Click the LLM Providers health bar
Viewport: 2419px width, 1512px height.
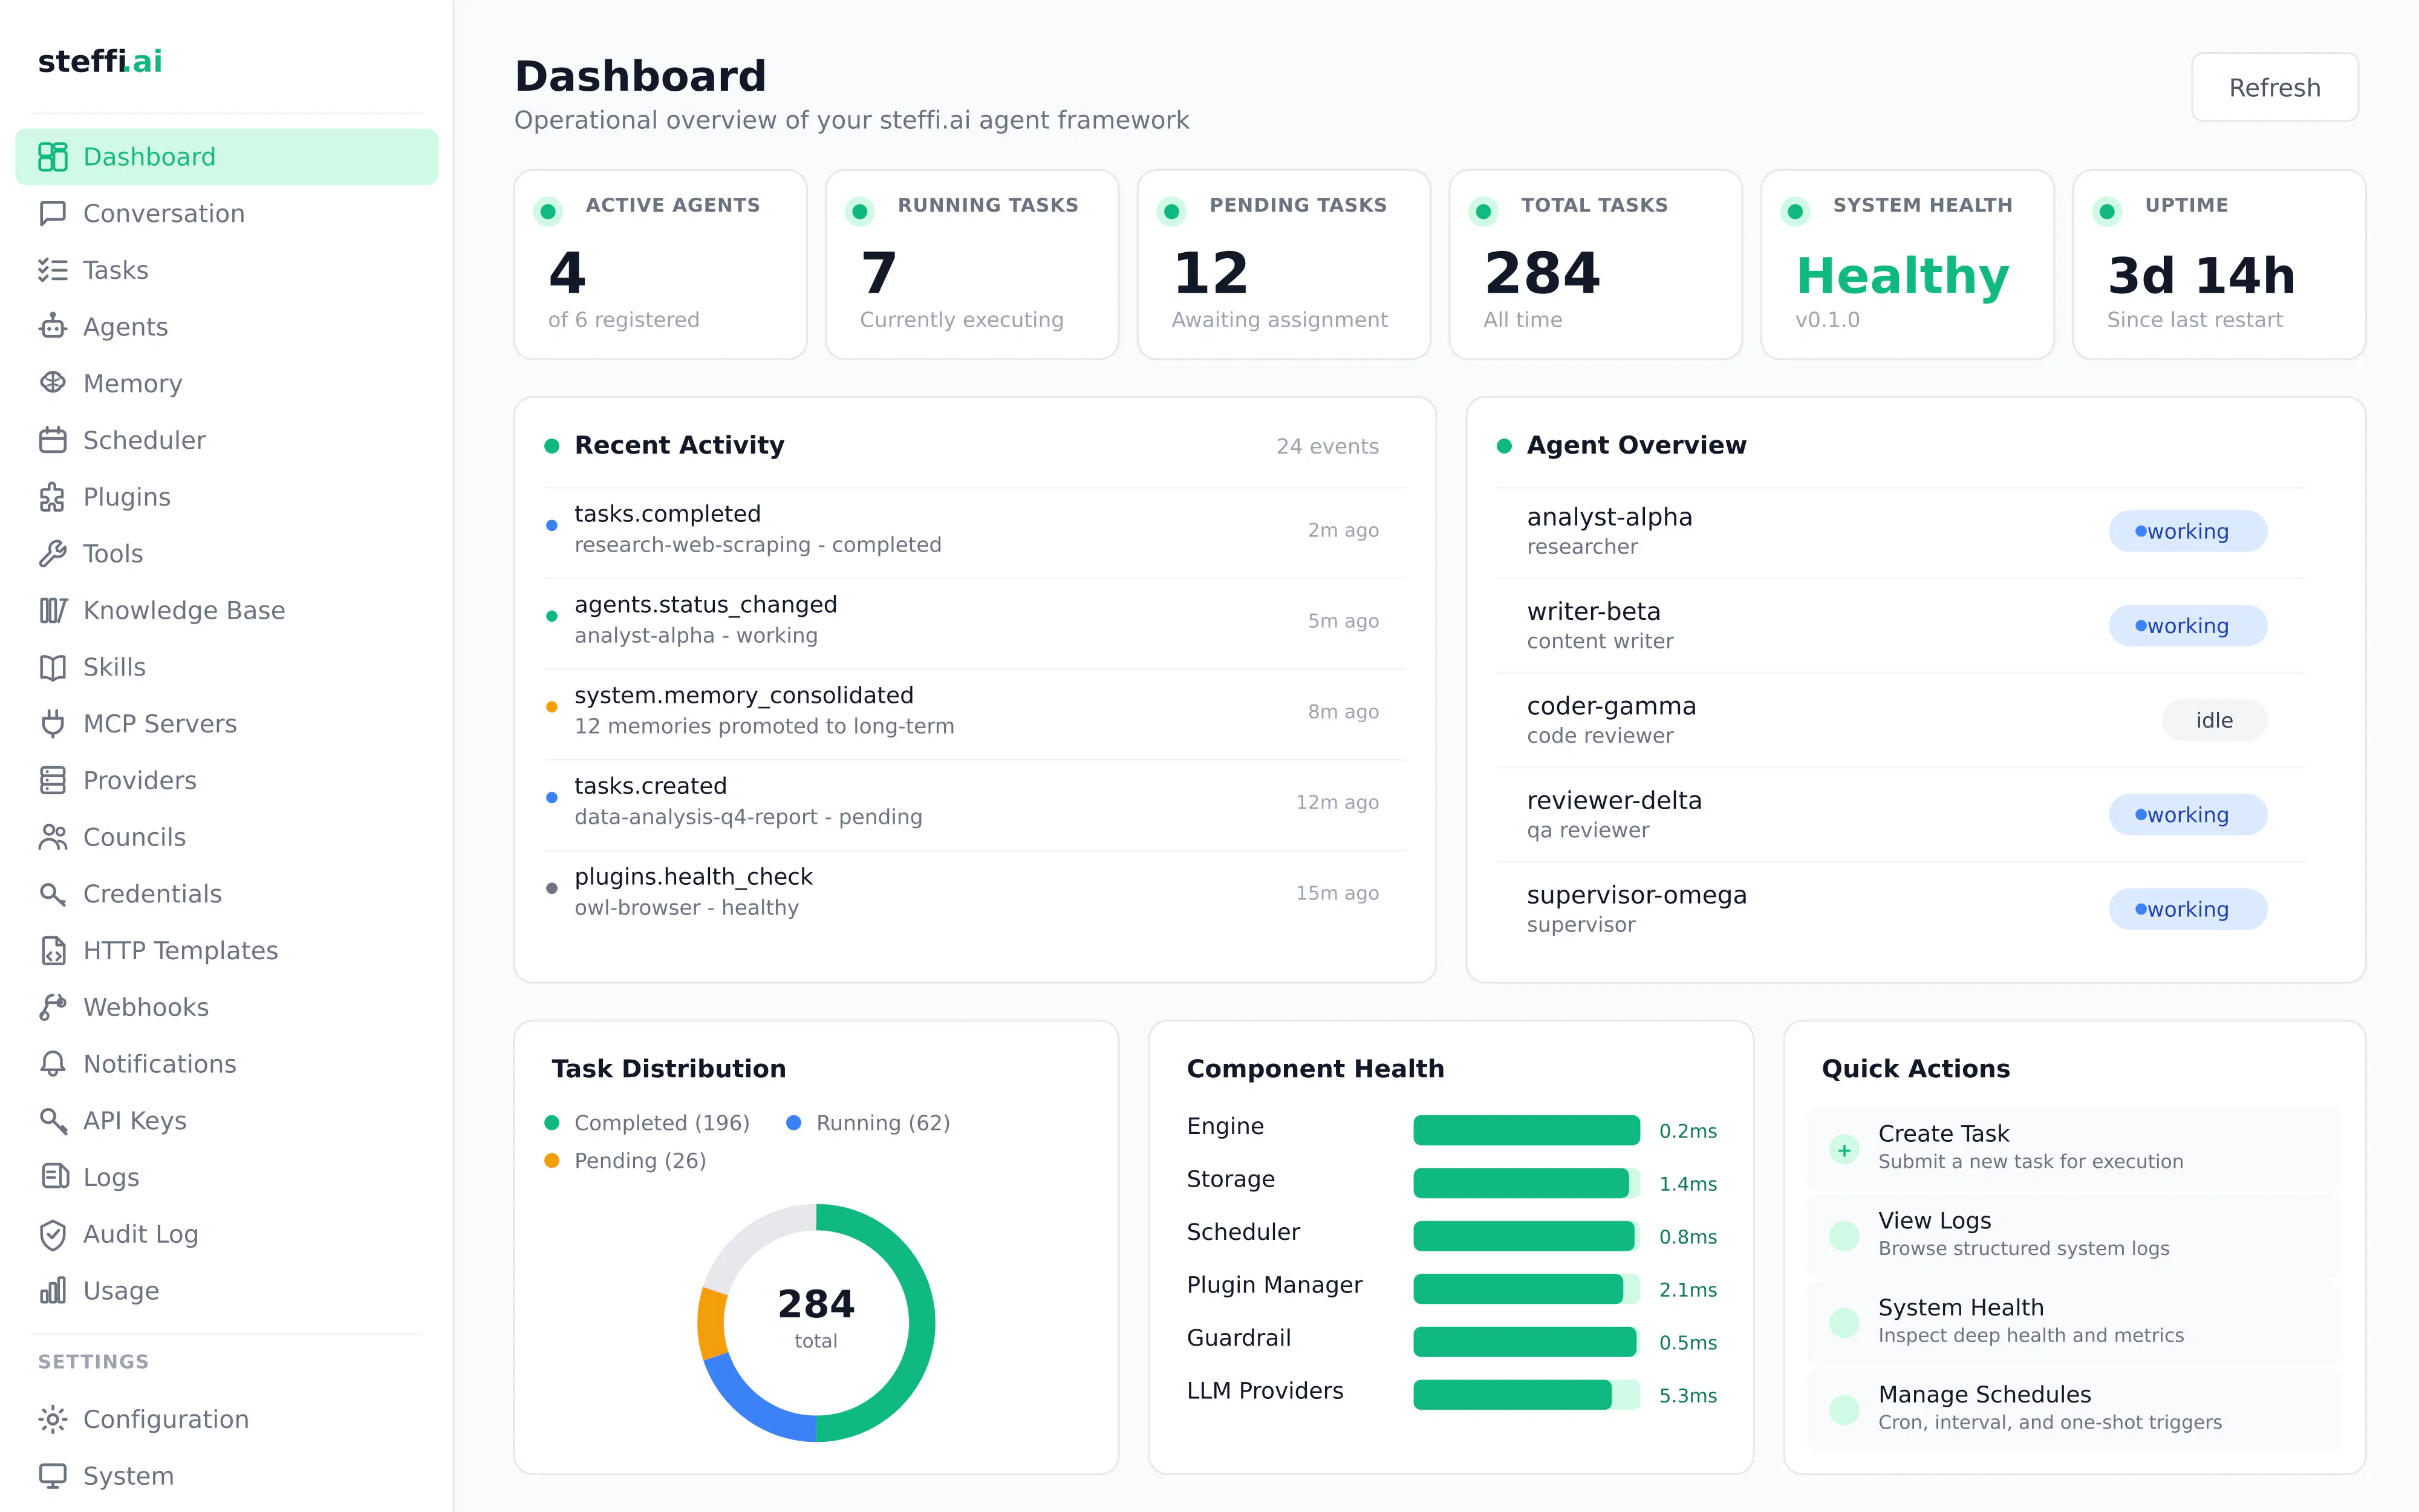pyautogui.click(x=1526, y=1395)
